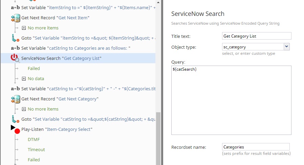
Task: Click the ServiceNow Search power-magnifier icon
Action: (15, 58)
